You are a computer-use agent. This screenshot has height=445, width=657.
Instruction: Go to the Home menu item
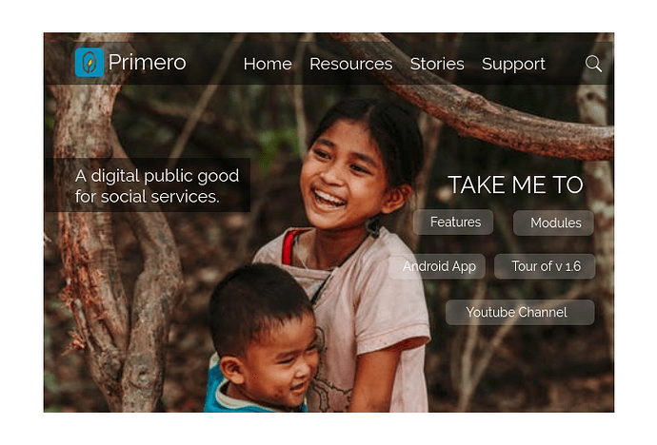(268, 64)
